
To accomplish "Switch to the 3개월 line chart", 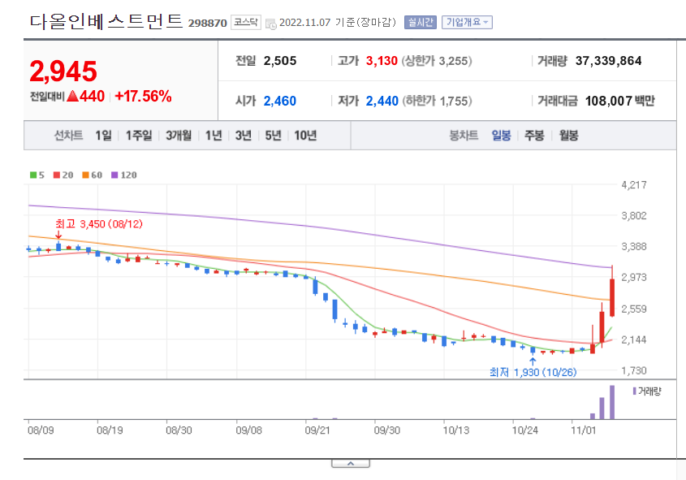I will (x=179, y=136).
